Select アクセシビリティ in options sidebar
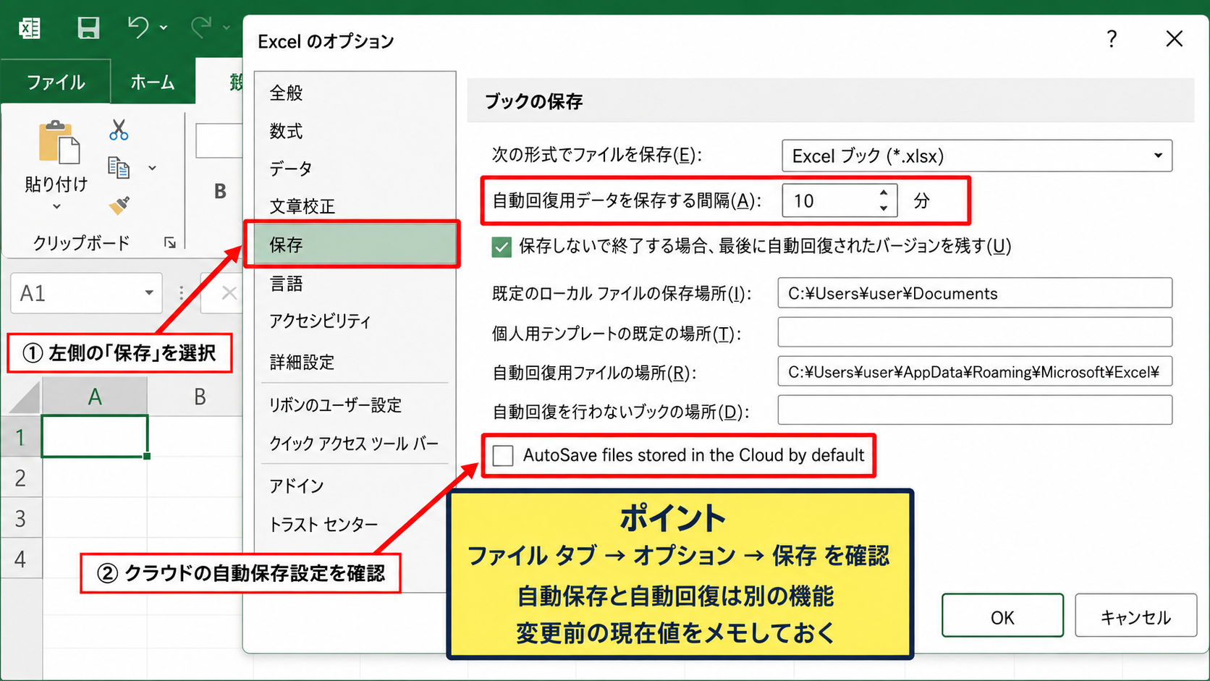 coord(355,321)
